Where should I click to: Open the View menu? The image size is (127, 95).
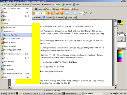tap(18, 5)
